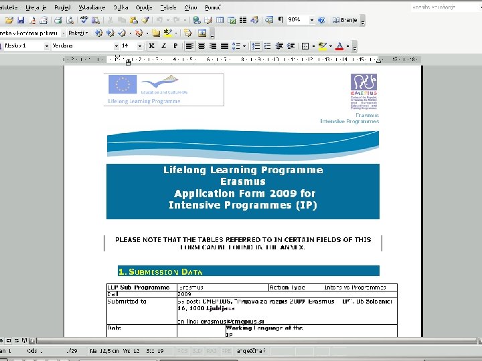Click in the help question search box
This screenshot has width=482, height=361.
[x=445, y=7]
